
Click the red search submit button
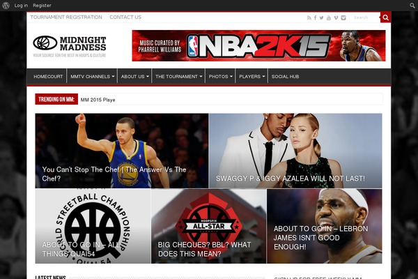coord(385,17)
